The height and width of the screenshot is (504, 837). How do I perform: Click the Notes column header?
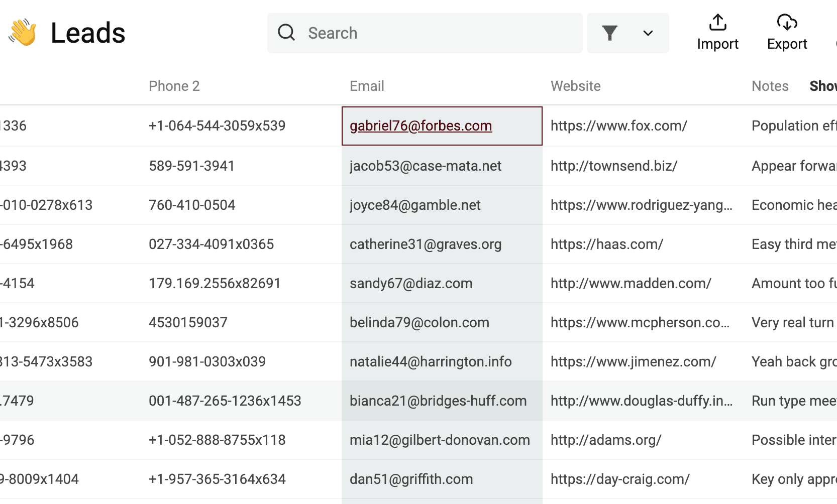click(770, 86)
